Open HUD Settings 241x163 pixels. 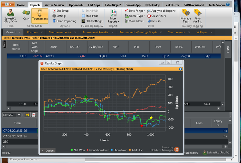(x=92, y=21)
